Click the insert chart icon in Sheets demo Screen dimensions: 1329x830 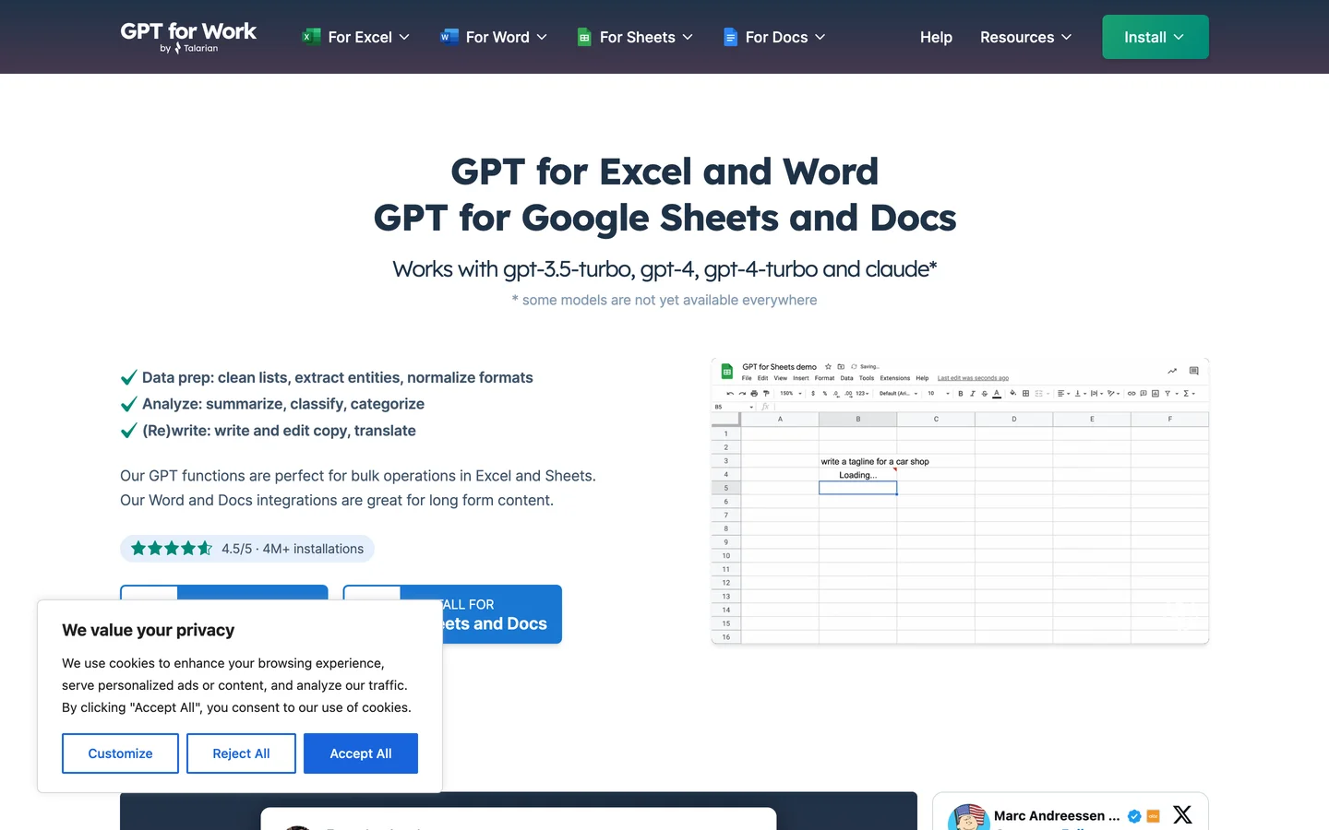click(1155, 394)
